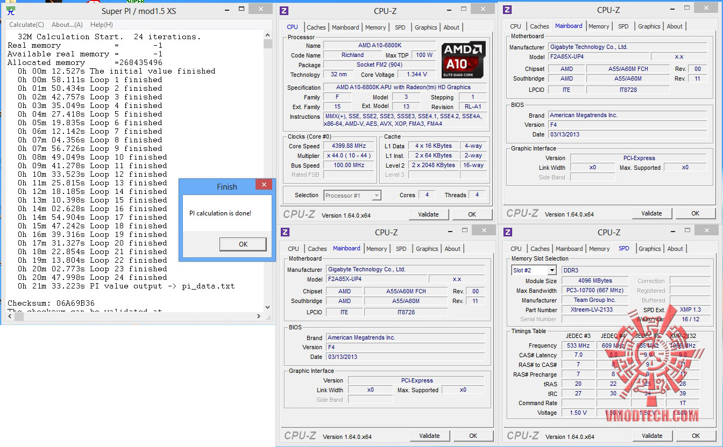Click the Part Number value "Xtreem-LV-2133"
This screenshot has height=447, width=723.
coord(595,310)
